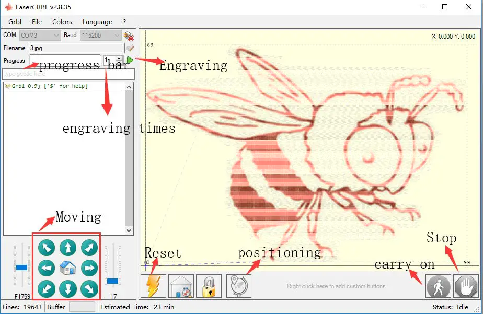Image resolution: width=483 pixels, height=314 pixels.
Task: Jog the laser to the right
Action: (x=89, y=268)
